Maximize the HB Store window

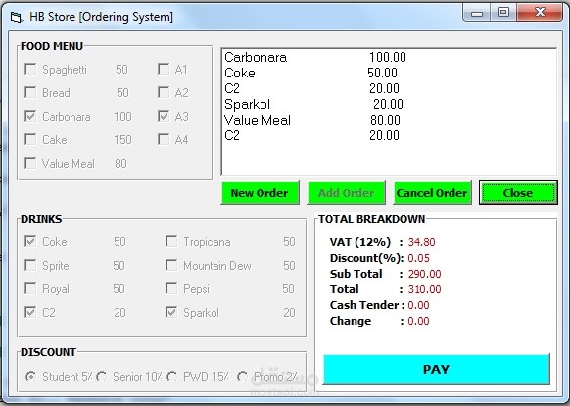point(503,13)
